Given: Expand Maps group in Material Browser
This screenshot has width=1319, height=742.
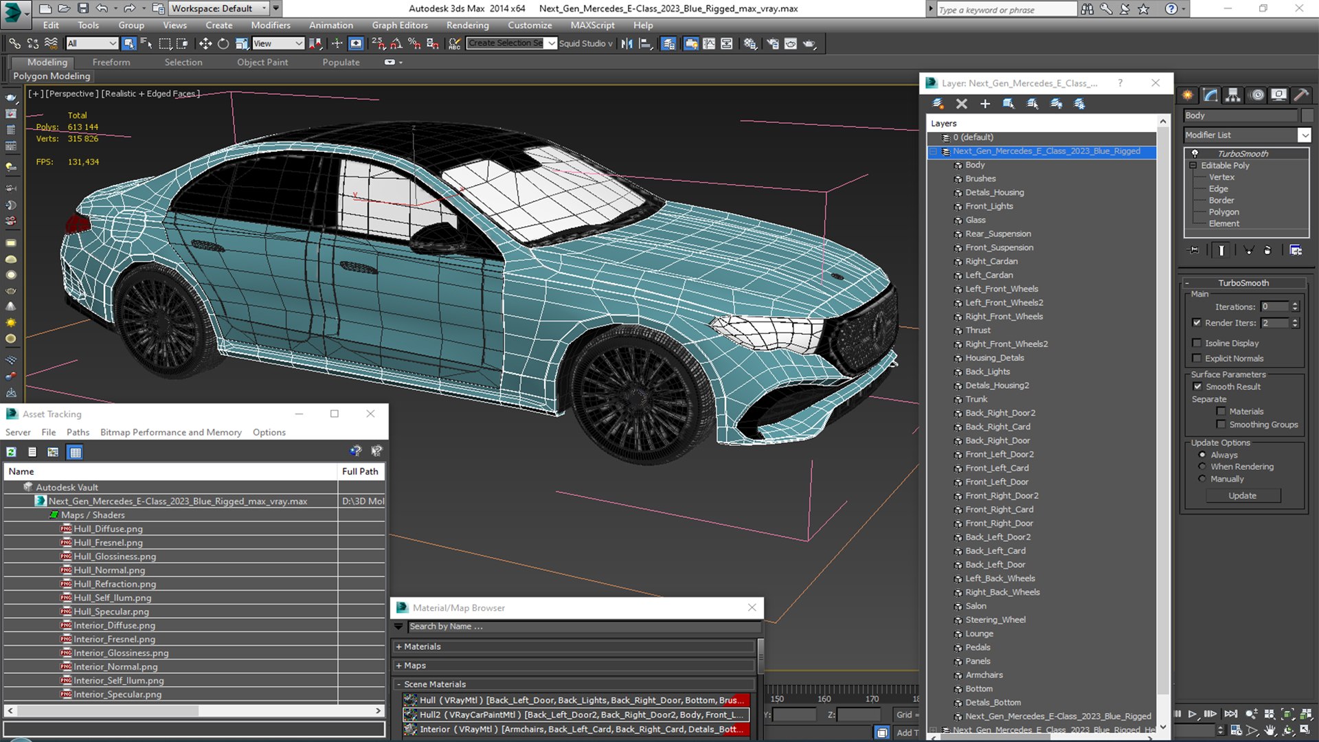Looking at the screenshot, I should click(x=398, y=666).
